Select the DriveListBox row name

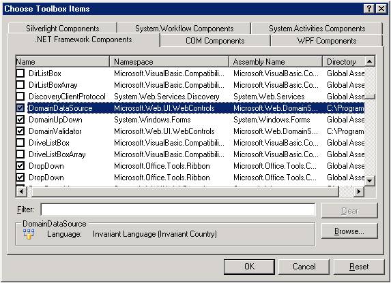(x=49, y=143)
